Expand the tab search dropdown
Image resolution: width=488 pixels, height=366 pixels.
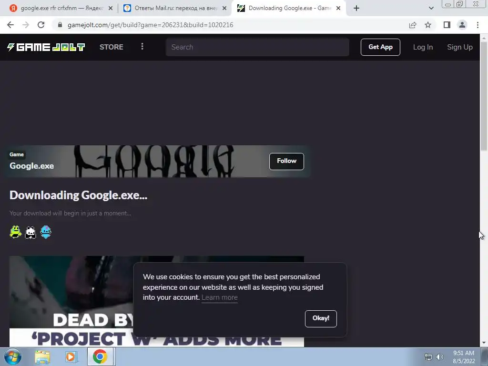pos(431,9)
